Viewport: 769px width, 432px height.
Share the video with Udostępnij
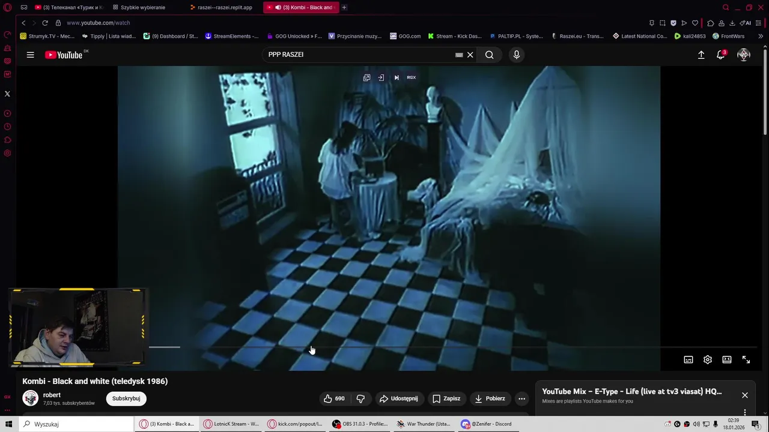399,398
